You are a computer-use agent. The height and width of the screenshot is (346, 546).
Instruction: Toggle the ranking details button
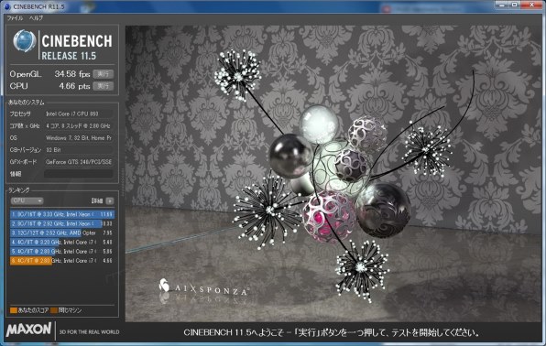[110, 200]
